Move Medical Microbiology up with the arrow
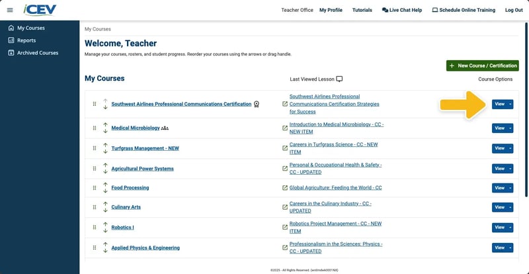Viewport: 529px width, 274px height. click(105, 125)
